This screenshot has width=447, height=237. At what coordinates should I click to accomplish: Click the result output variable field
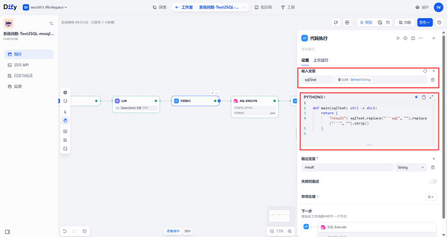click(x=347, y=167)
